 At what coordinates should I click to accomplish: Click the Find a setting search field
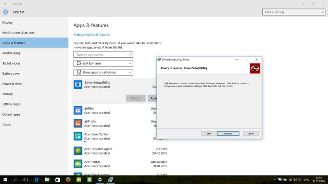pyautogui.click(x=294, y=12)
